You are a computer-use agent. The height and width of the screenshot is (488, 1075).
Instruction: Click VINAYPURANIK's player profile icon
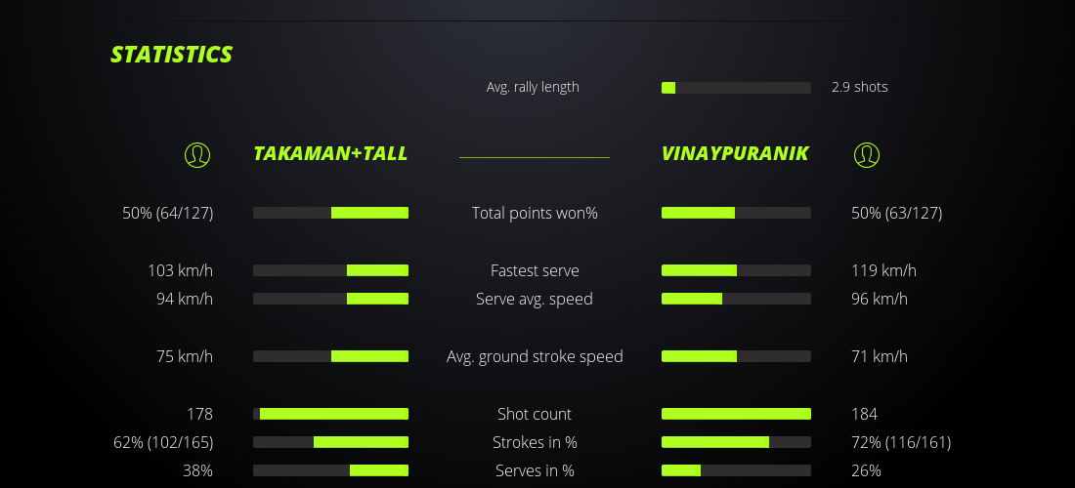click(x=866, y=154)
